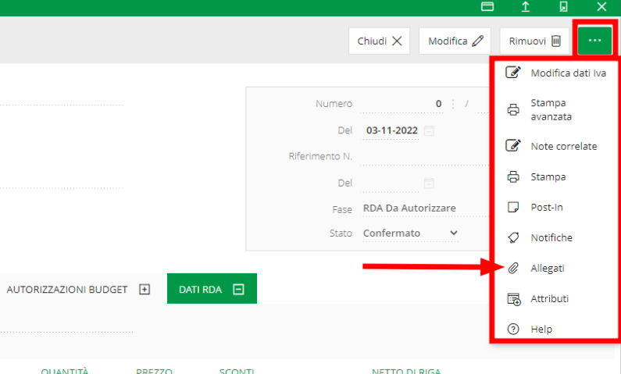
Task: Click the Allegati paperclip icon
Action: [513, 268]
